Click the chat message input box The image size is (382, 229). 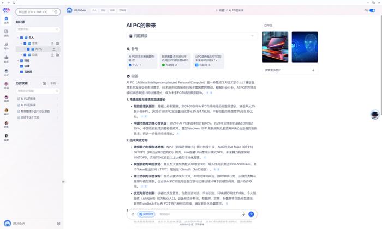[199, 214]
